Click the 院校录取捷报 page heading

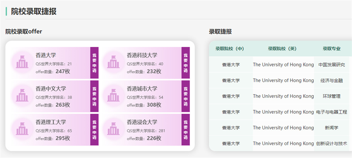point(34,11)
